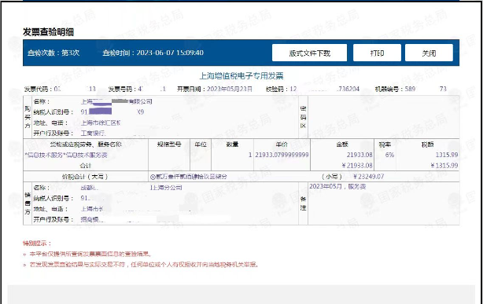
Task: Select the 税额 column header
Action: tap(428, 145)
